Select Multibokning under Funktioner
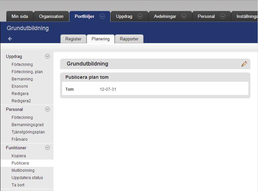This screenshot has height=191, width=258. coord(23,170)
